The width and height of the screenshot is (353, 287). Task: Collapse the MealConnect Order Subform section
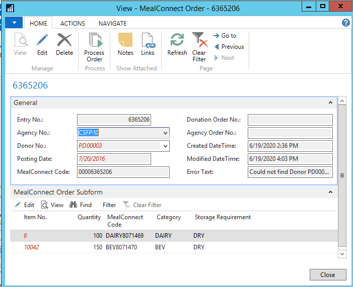click(330, 192)
